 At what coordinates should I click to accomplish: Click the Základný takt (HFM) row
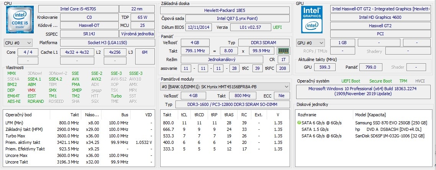tap(79, 129)
